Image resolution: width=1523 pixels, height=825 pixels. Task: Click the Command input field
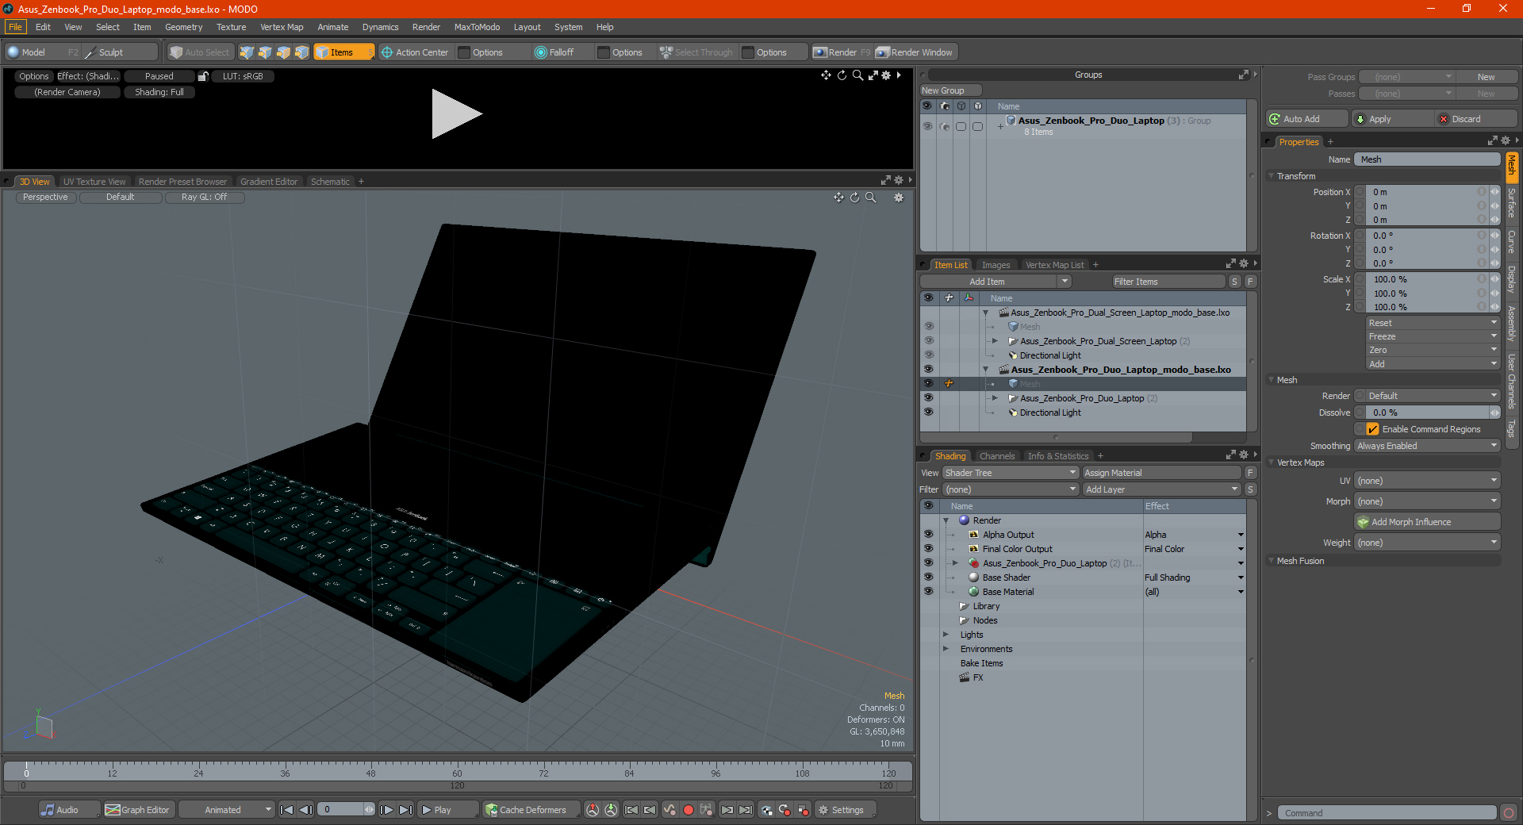pos(1386,813)
